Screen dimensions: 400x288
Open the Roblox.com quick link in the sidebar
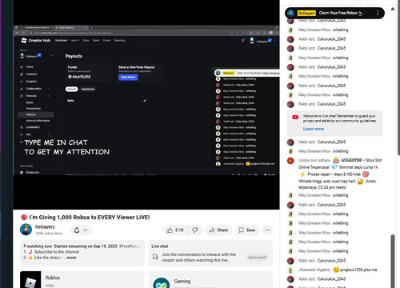click(x=33, y=172)
